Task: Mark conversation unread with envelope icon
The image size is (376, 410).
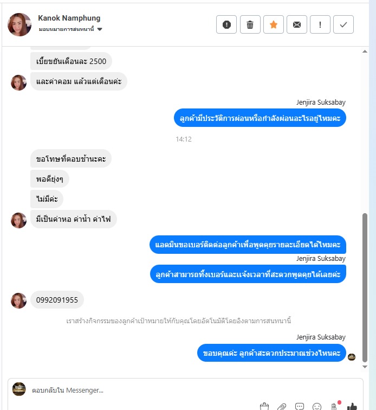Action: (296, 24)
